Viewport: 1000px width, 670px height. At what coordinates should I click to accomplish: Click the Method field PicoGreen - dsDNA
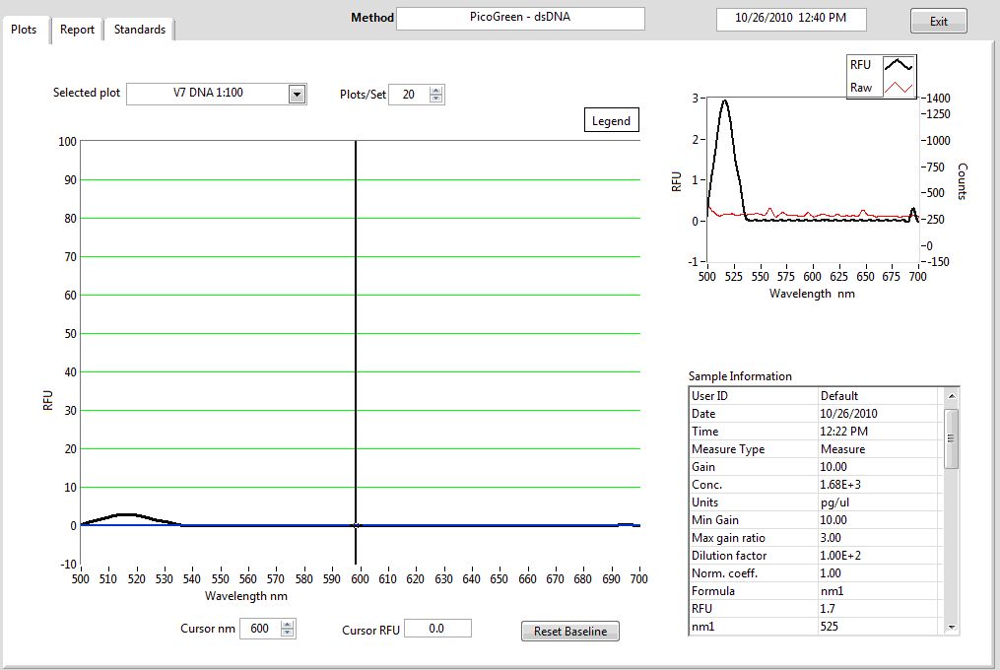[520, 18]
